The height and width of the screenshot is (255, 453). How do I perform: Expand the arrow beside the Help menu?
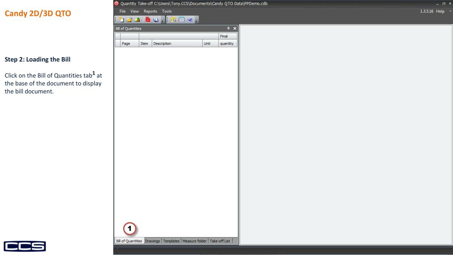point(450,11)
